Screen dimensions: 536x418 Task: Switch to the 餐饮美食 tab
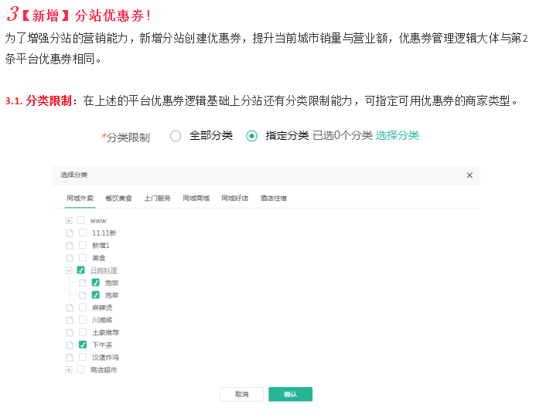click(x=118, y=199)
